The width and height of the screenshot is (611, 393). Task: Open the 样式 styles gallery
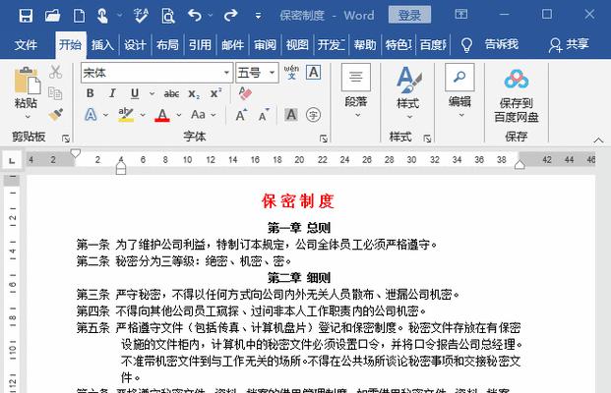click(408, 92)
